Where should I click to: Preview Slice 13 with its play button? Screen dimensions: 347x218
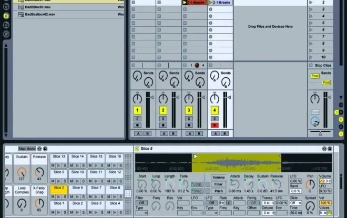pyautogui.click(x=59, y=165)
